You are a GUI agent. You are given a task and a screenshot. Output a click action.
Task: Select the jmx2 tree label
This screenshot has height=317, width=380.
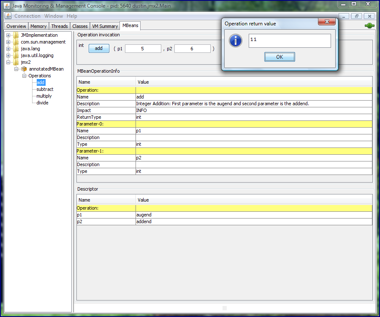26,62
